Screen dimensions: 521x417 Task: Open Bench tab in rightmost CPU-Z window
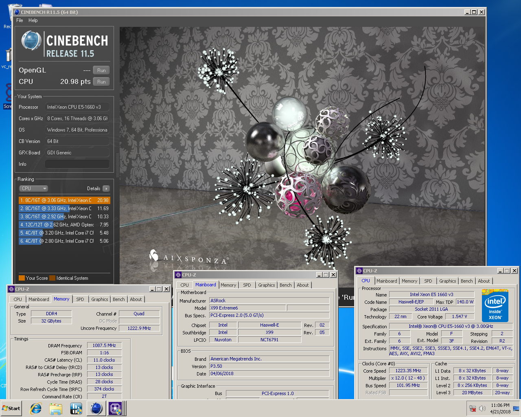coord(467,281)
